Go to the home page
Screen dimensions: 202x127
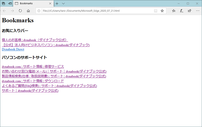[28, 11]
